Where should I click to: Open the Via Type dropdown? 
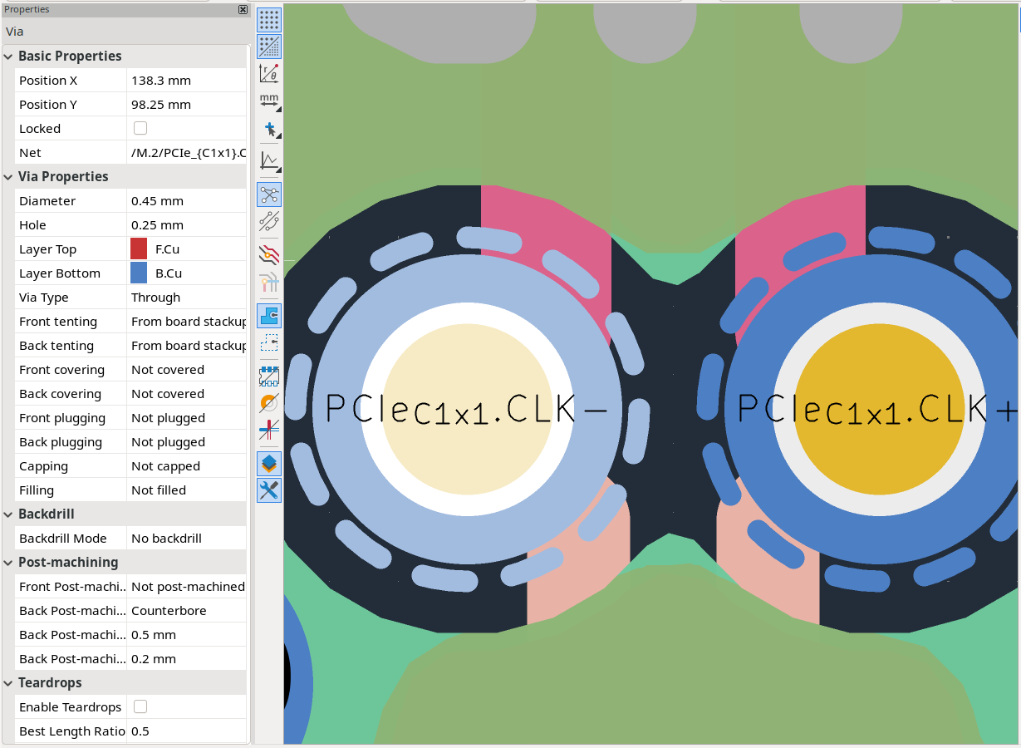[x=188, y=298]
